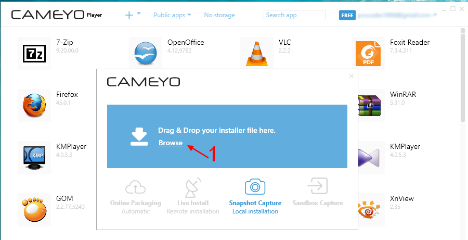Select the Snapshot Capture camera icon

[x=255, y=186]
